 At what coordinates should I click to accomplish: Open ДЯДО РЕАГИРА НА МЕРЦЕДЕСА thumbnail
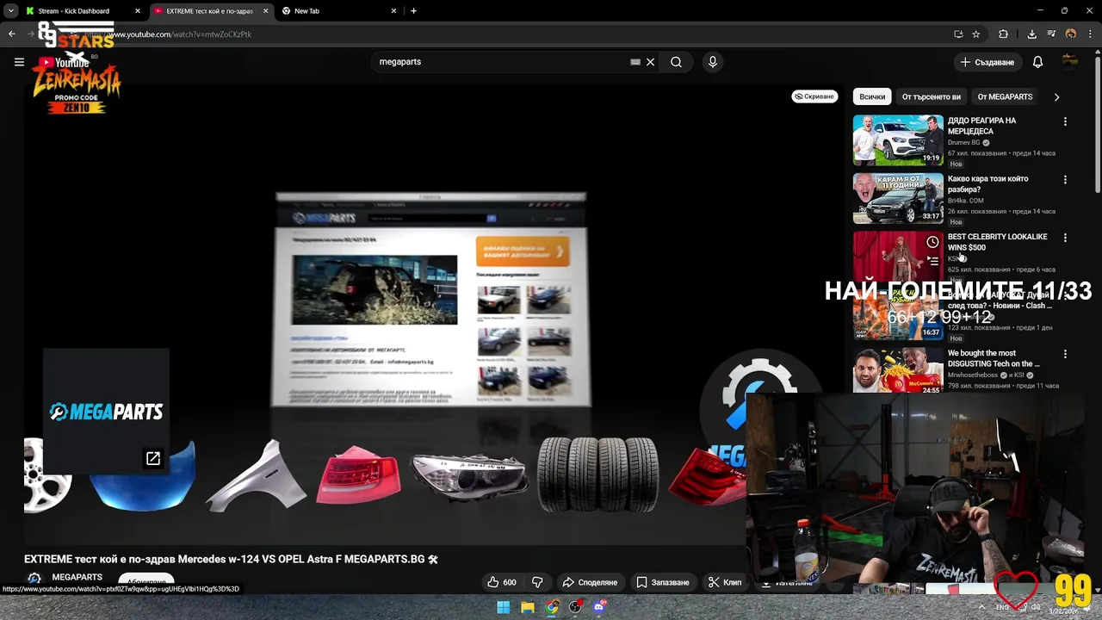coord(898,139)
